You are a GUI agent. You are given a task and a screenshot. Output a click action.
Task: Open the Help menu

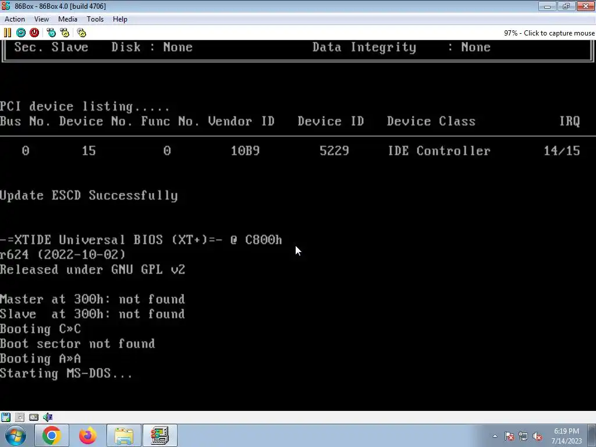point(120,19)
